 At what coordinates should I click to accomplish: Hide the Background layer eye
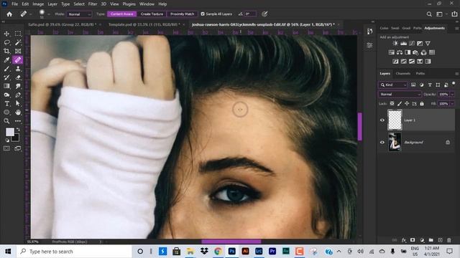[382, 143]
